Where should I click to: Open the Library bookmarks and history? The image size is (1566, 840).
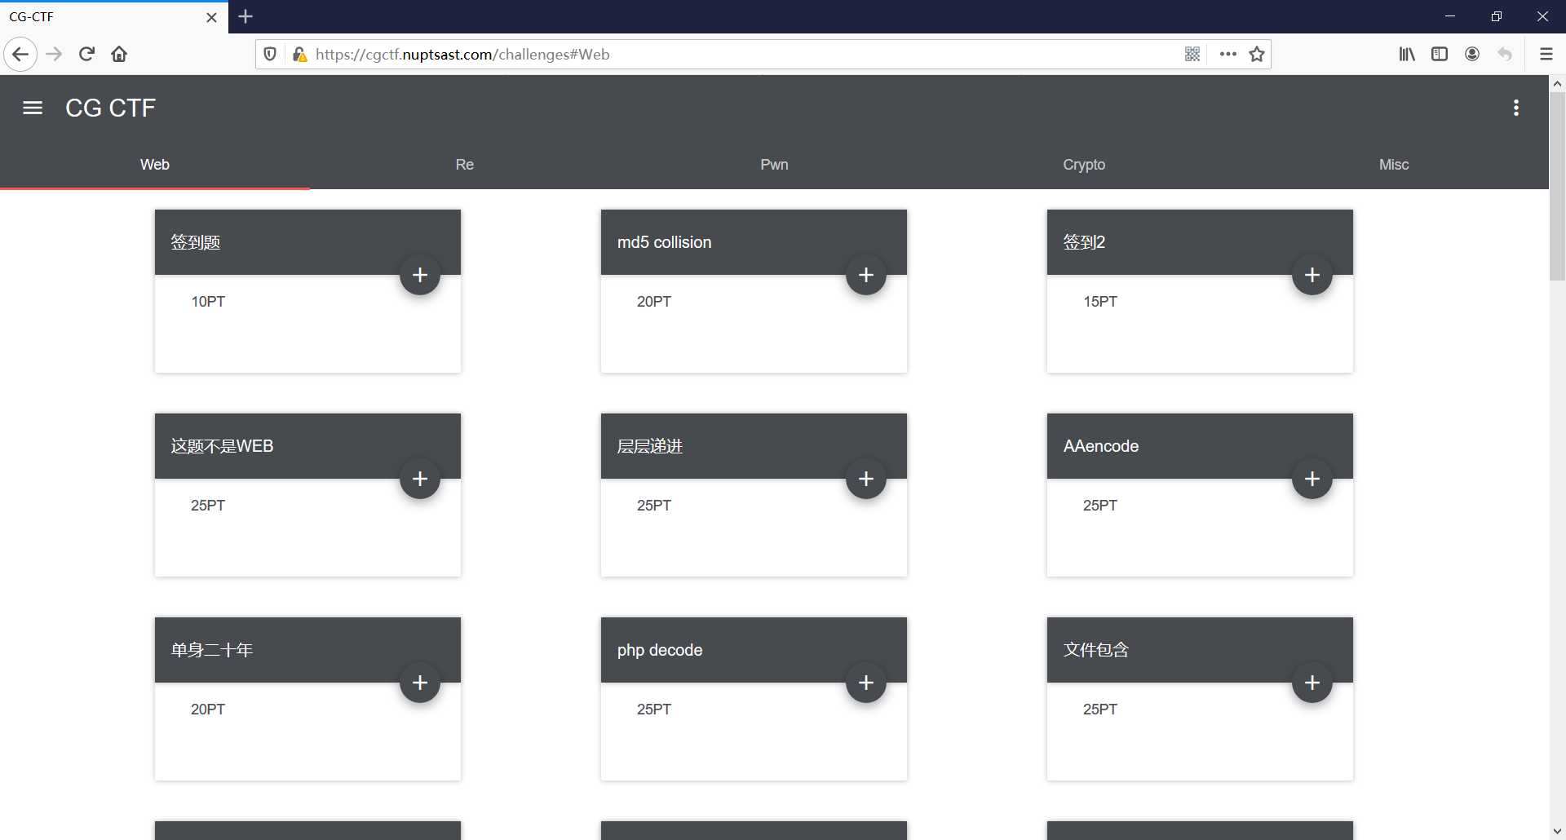pyautogui.click(x=1407, y=55)
